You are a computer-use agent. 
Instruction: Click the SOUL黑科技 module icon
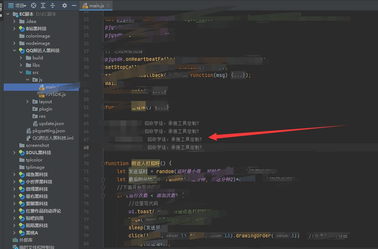pos(22,152)
